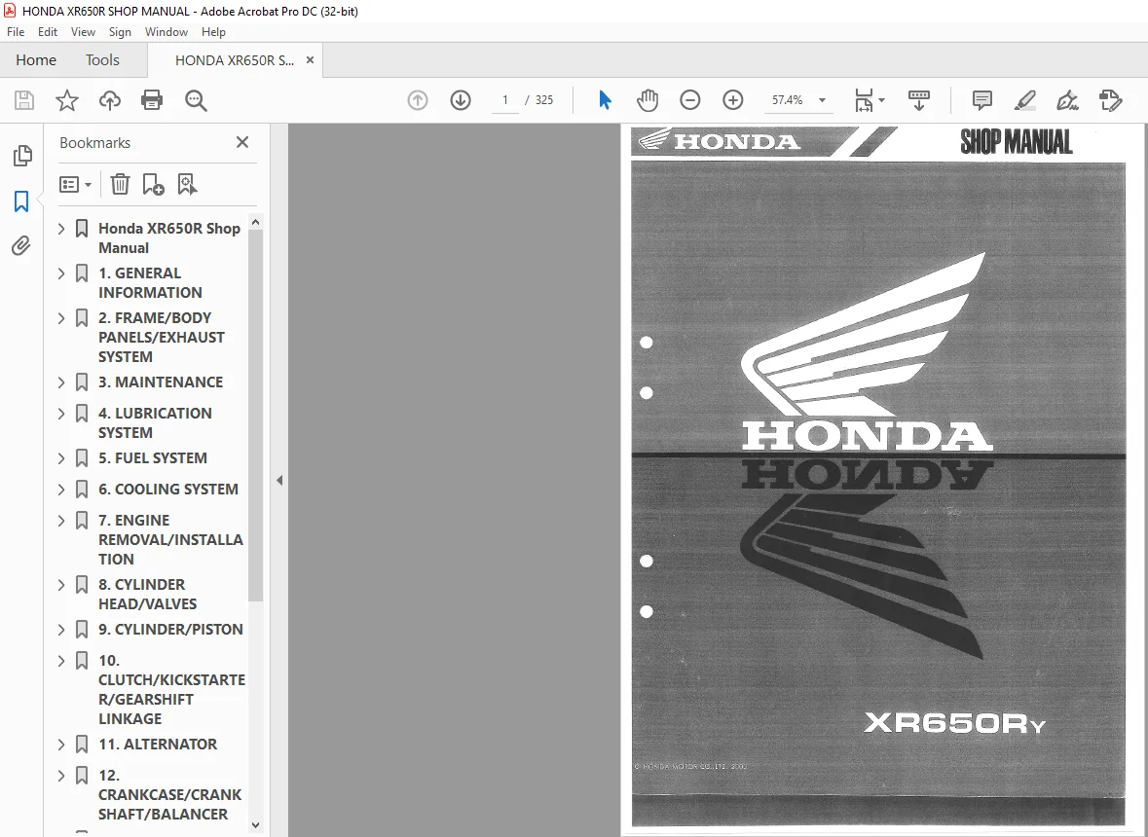Viewport: 1148px width, 837px height.
Task: Add new bookmark icon
Action: tap(153, 184)
